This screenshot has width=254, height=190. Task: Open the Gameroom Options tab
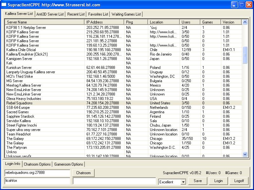point(69,164)
